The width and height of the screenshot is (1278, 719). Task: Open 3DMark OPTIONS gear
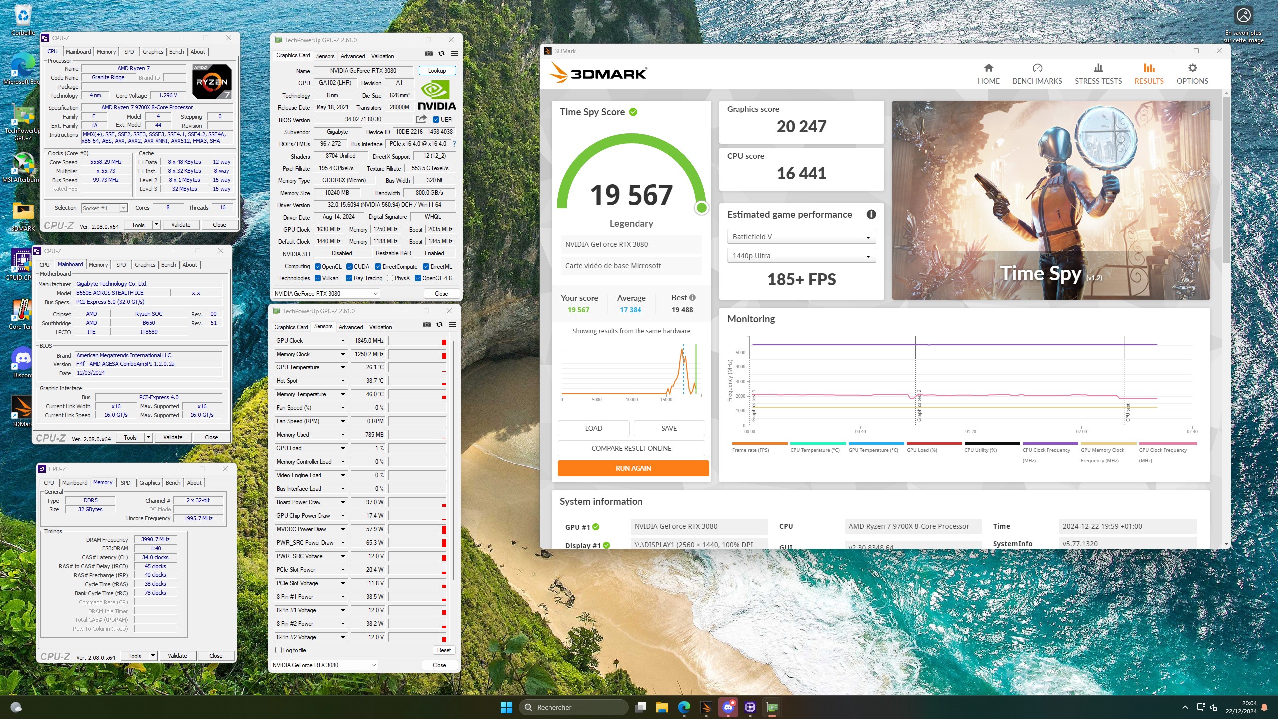1192,74
